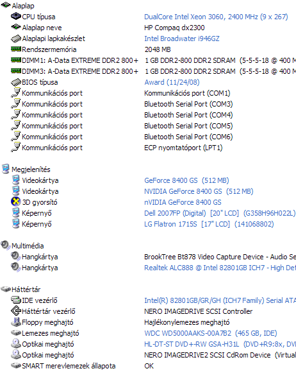Screen dimensions: 296x371
Task: Select Kommunikációs port (COM1) value
Action: coord(187,93)
